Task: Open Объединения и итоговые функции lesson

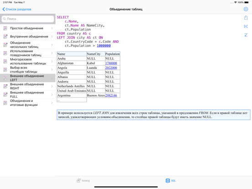Action: pyautogui.click(x=28, y=103)
